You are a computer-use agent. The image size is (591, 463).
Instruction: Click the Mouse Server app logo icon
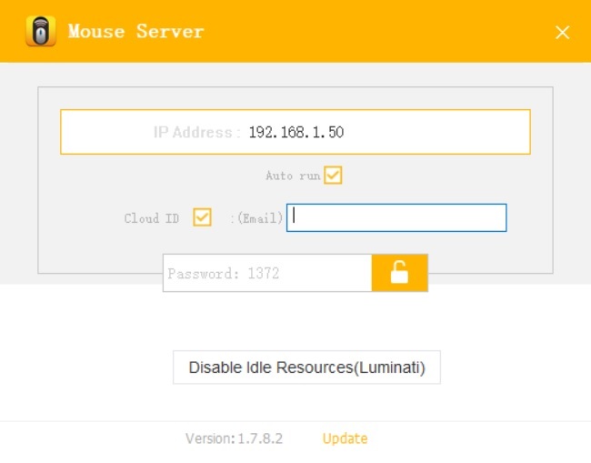click(x=41, y=32)
